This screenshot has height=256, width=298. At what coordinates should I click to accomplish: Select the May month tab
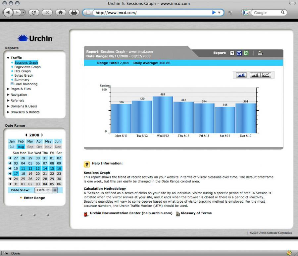pyautogui.click(x=48, y=141)
